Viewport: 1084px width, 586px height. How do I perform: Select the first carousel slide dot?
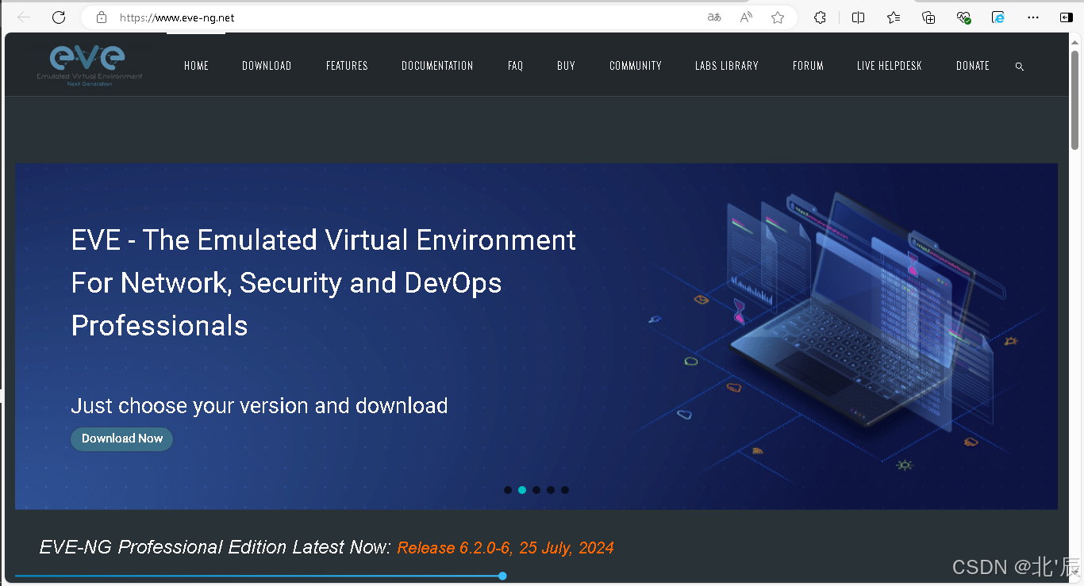click(x=508, y=490)
